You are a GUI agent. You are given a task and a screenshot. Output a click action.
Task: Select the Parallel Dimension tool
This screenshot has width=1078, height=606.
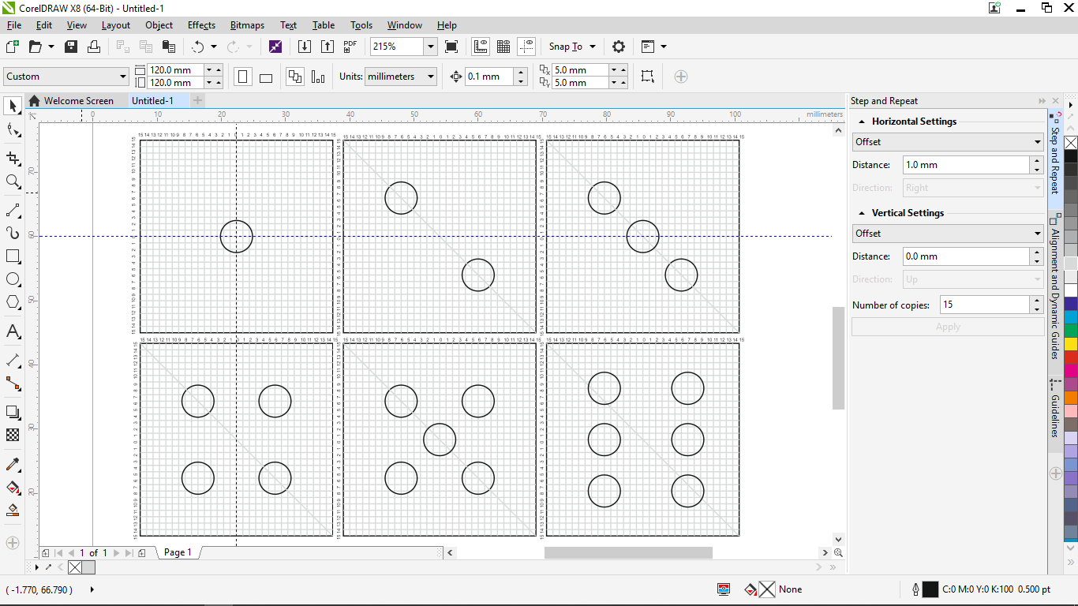[x=13, y=361]
